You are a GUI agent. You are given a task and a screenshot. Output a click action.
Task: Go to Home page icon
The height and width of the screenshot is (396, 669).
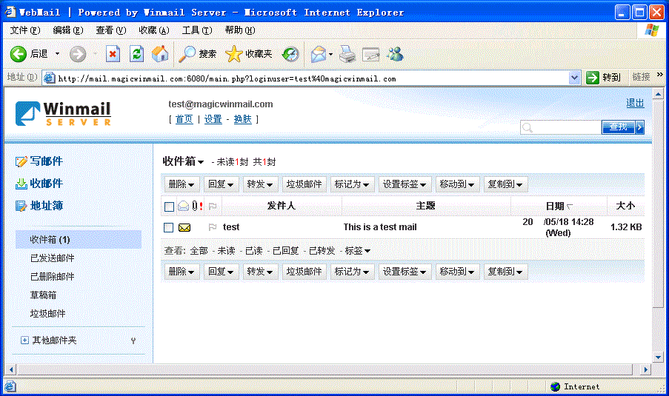tap(160, 54)
